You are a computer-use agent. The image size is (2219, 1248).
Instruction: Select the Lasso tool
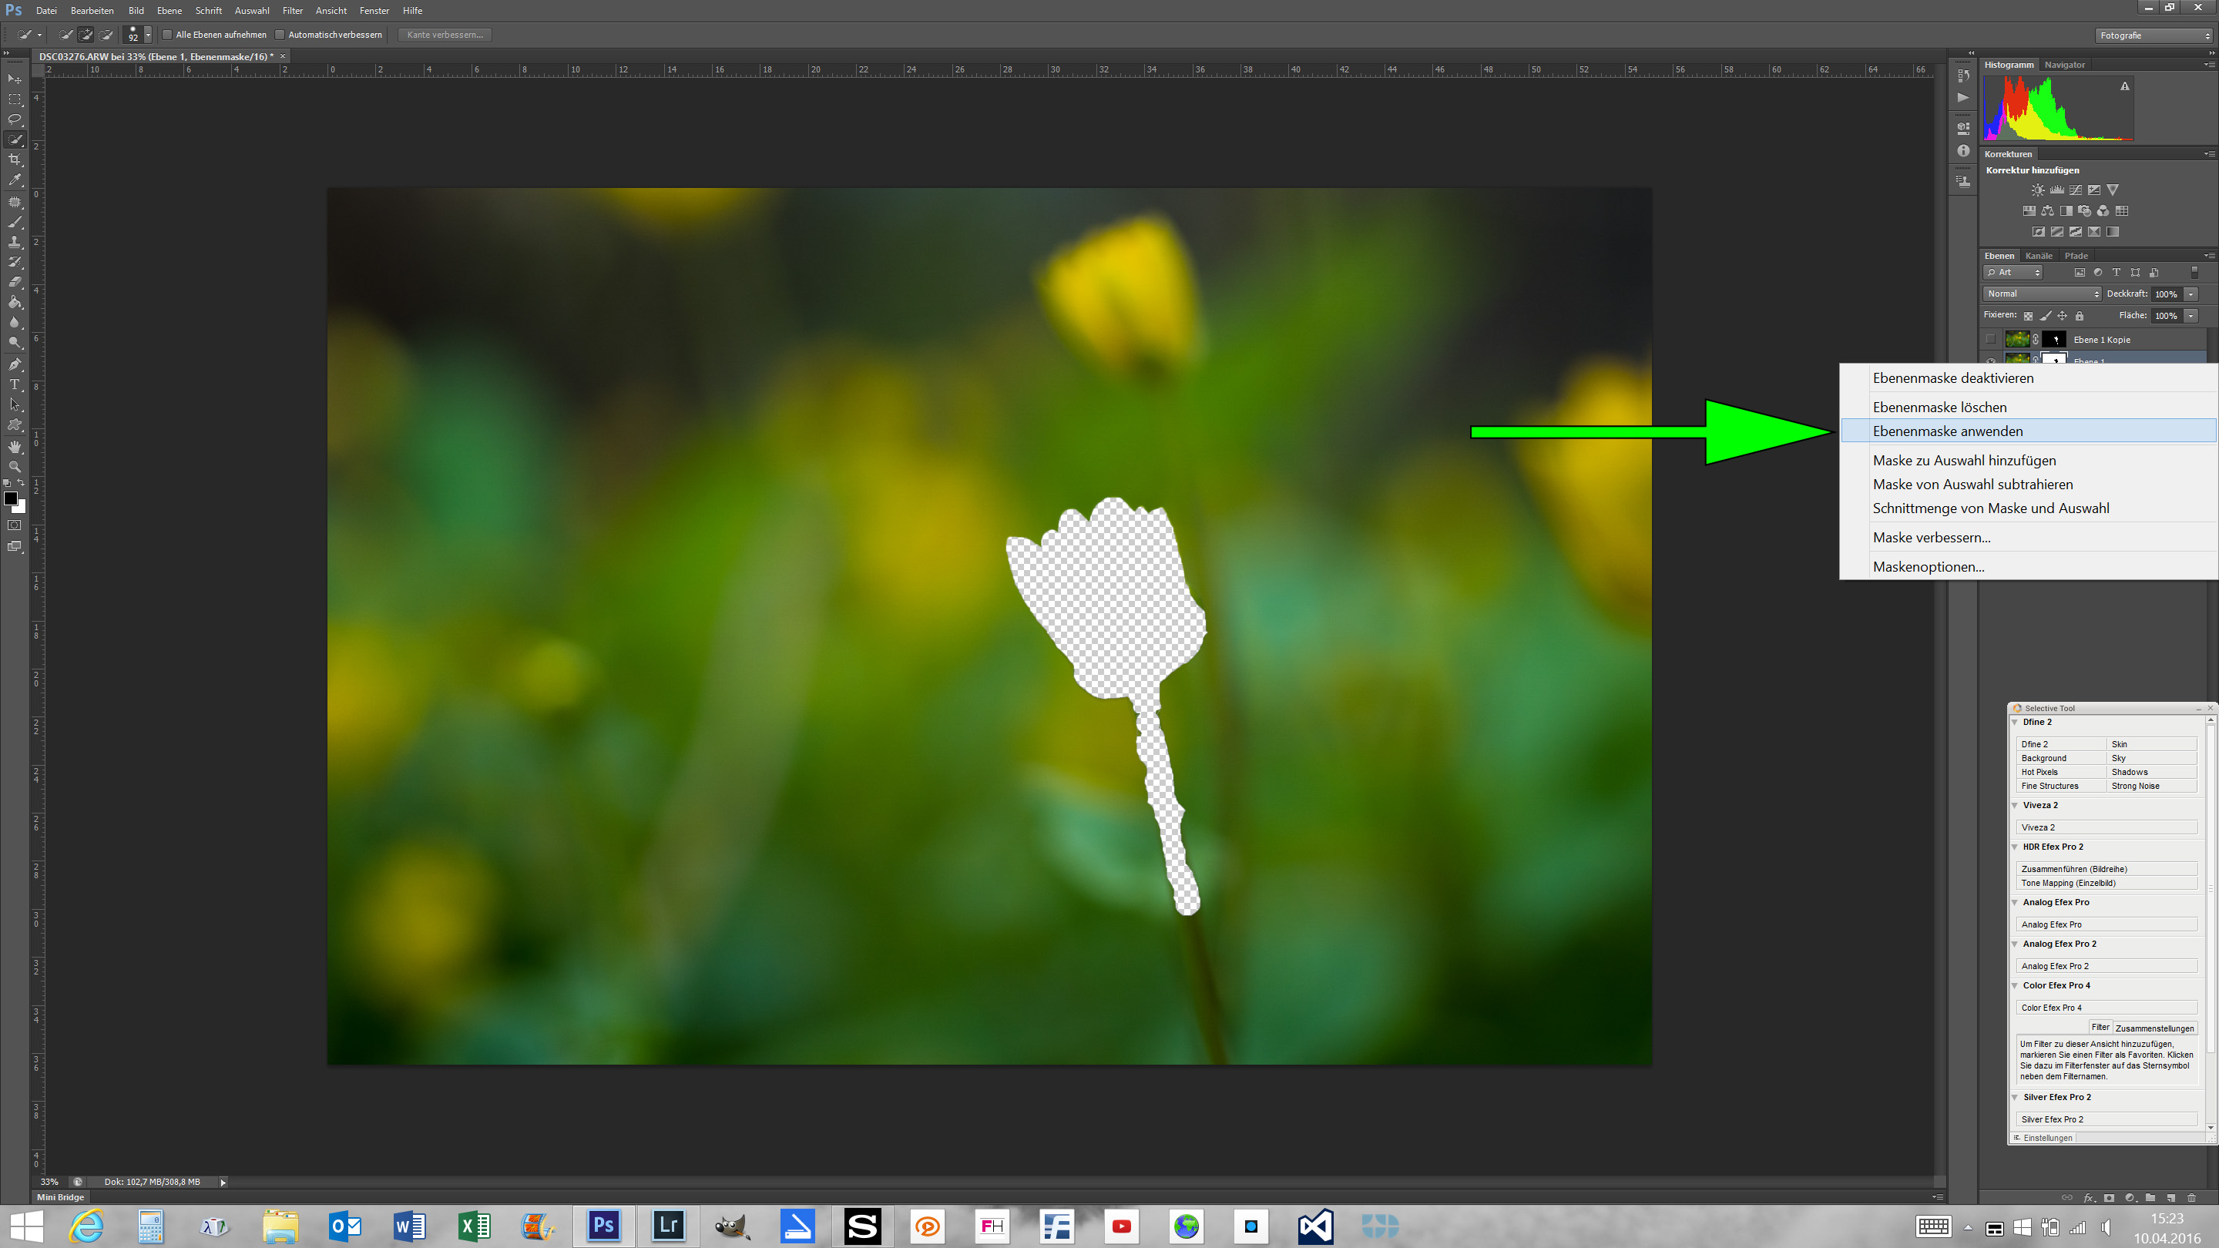click(15, 119)
